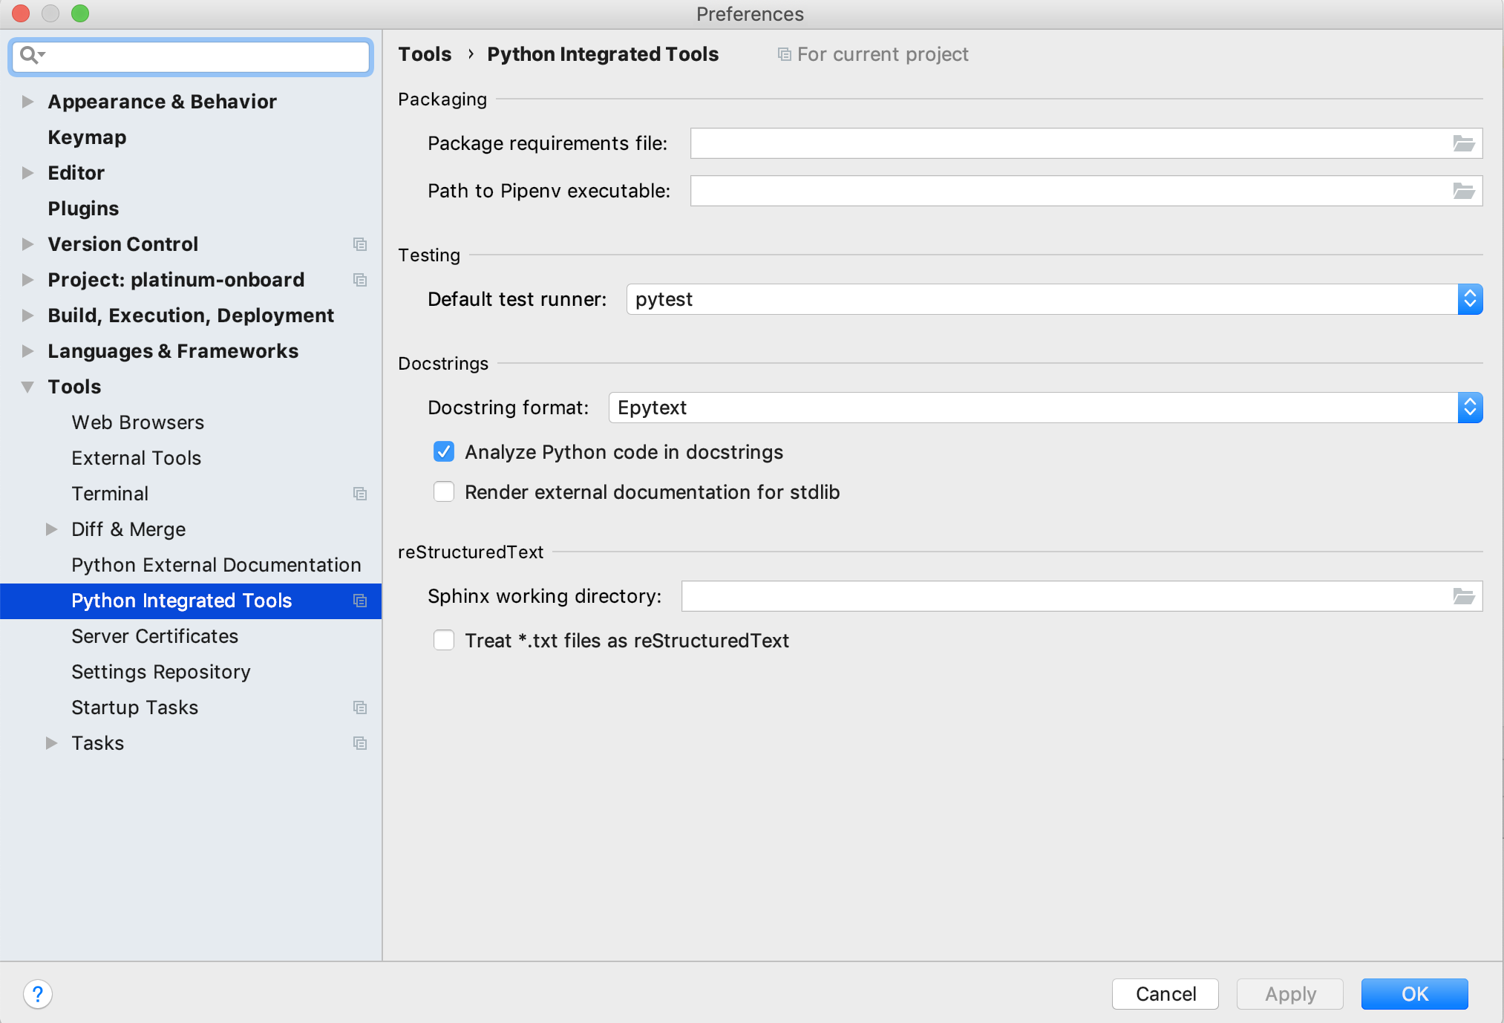Enable Render external documentation for stdlib
The image size is (1504, 1023).
[443, 491]
